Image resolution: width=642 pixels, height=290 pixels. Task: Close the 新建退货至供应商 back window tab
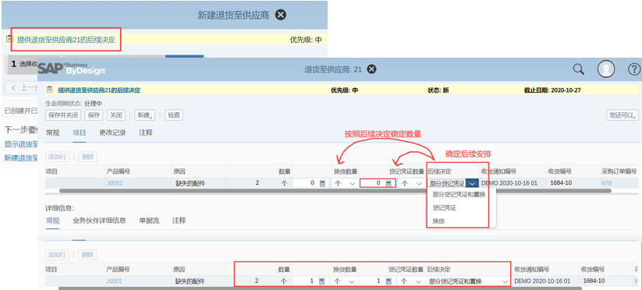coord(281,15)
